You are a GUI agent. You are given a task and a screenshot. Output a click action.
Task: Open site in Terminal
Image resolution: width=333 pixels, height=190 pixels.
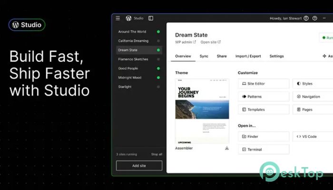264,150
